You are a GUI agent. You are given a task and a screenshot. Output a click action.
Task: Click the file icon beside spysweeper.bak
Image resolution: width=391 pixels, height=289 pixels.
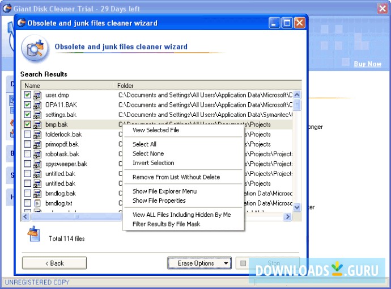(x=37, y=164)
